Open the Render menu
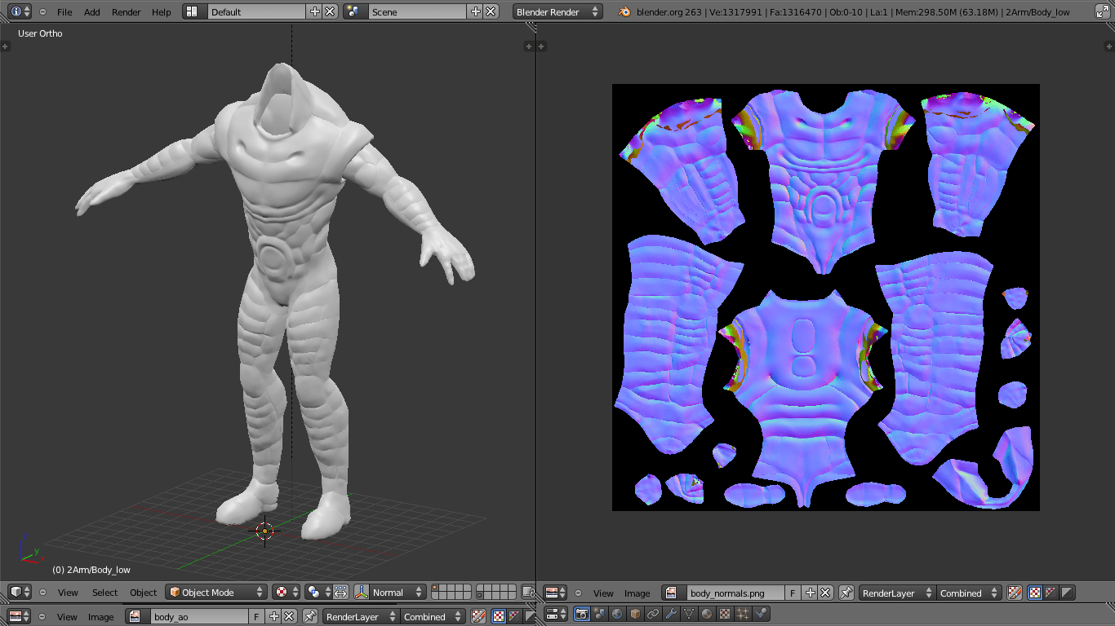The image size is (1115, 626). pyautogui.click(x=126, y=12)
